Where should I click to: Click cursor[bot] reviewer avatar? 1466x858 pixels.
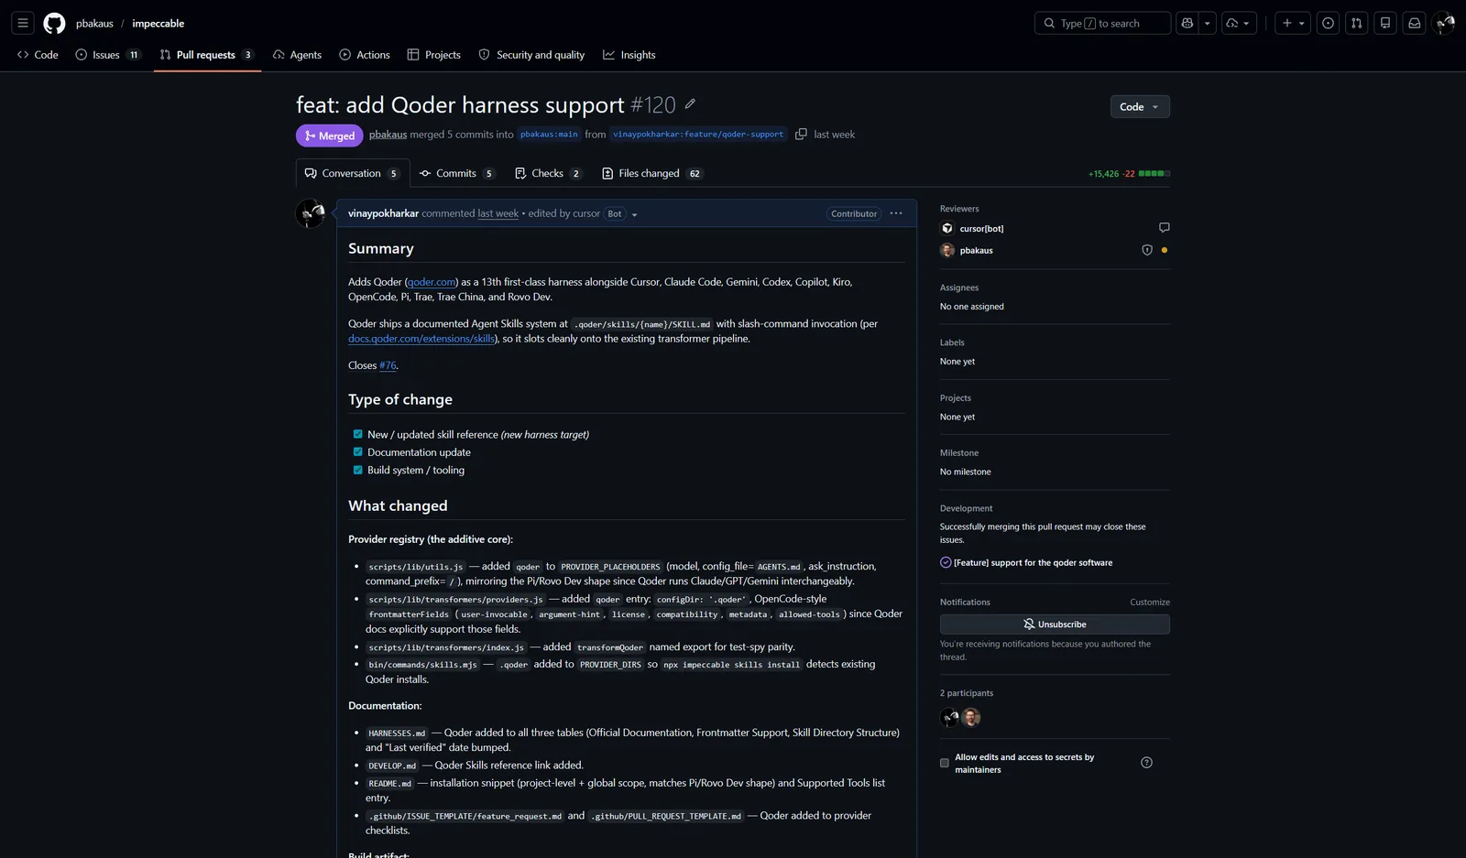[x=947, y=228]
